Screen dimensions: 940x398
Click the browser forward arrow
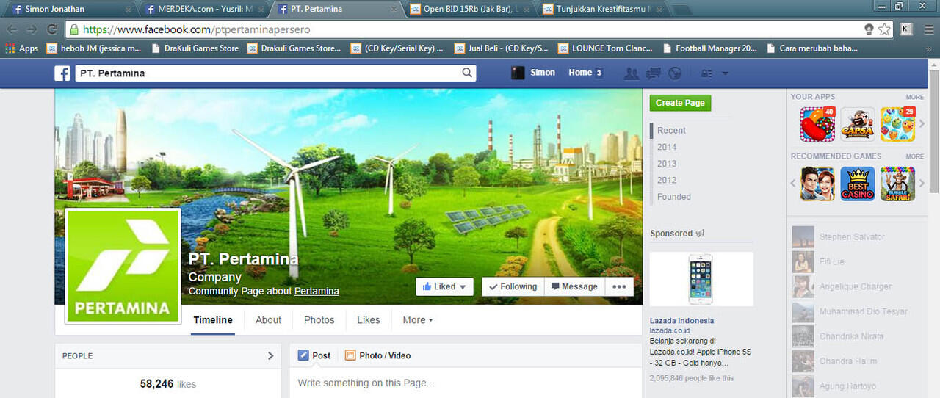(x=32, y=29)
